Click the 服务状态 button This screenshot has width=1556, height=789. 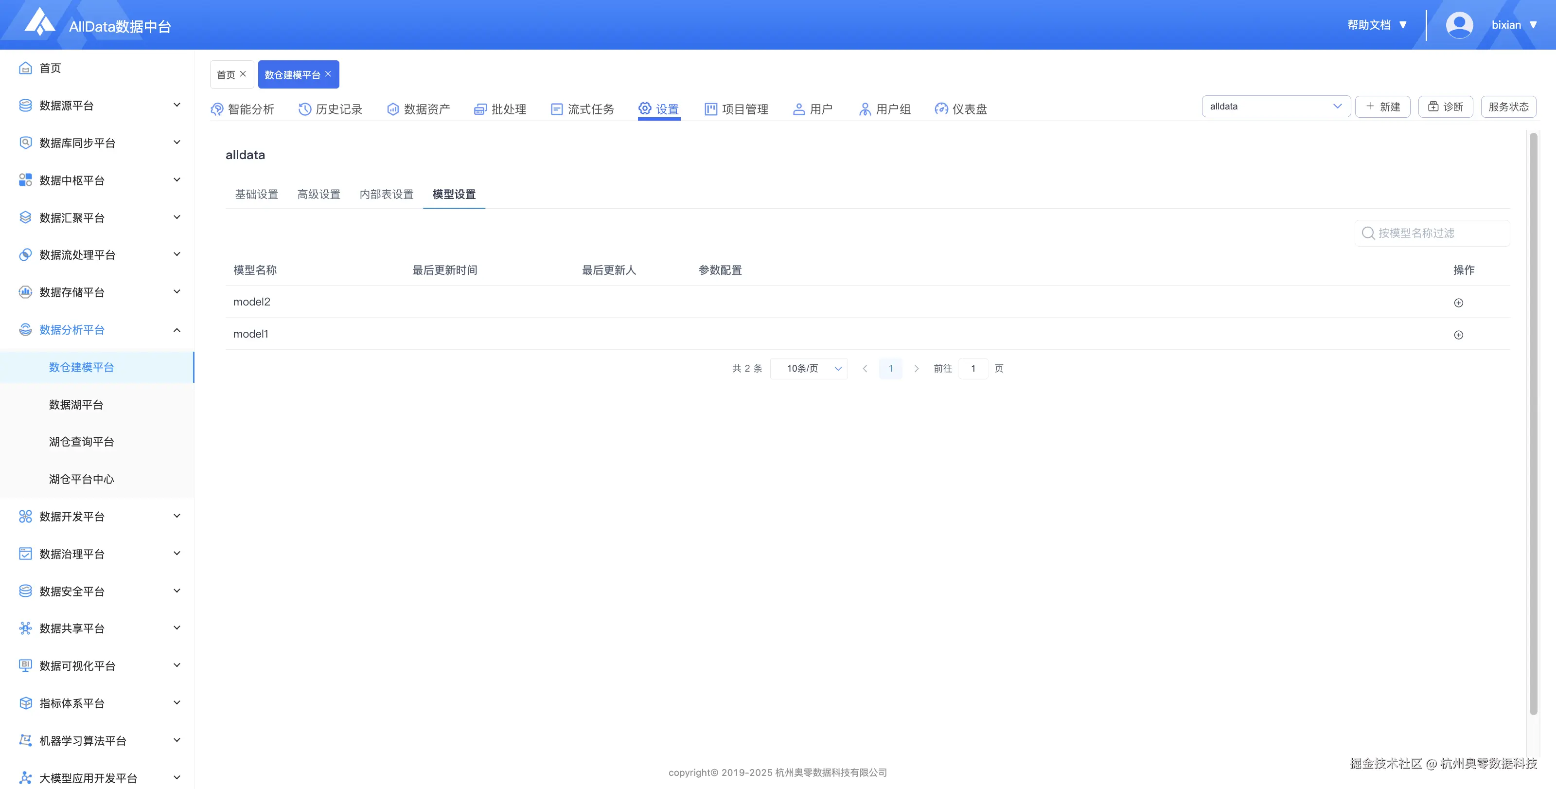[x=1508, y=107]
